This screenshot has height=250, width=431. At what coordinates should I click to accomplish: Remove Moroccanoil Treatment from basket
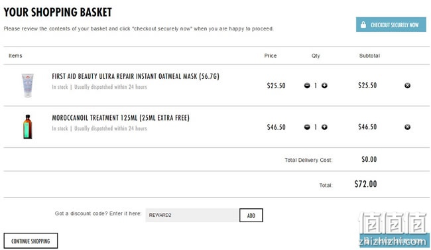[407, 127]
